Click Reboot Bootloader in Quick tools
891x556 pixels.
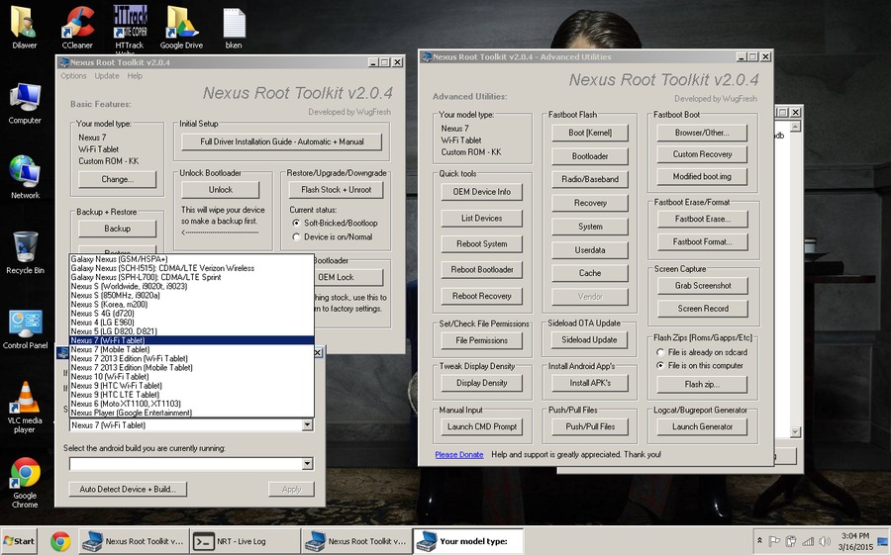tap(482, 270)
